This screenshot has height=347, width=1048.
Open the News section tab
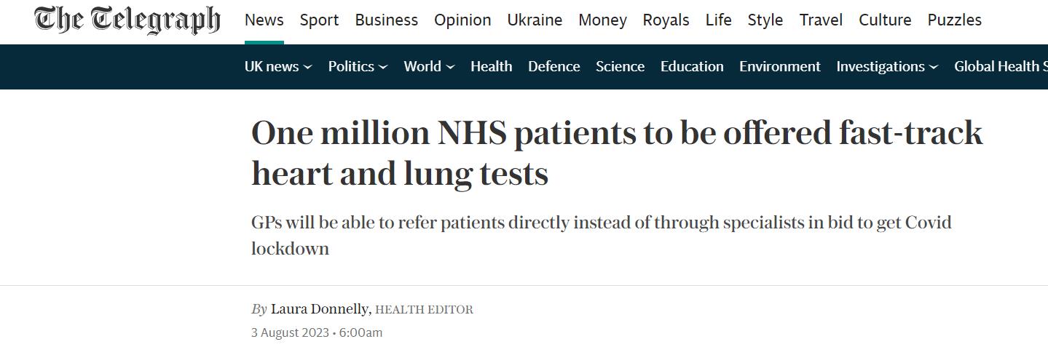[264, 20]
